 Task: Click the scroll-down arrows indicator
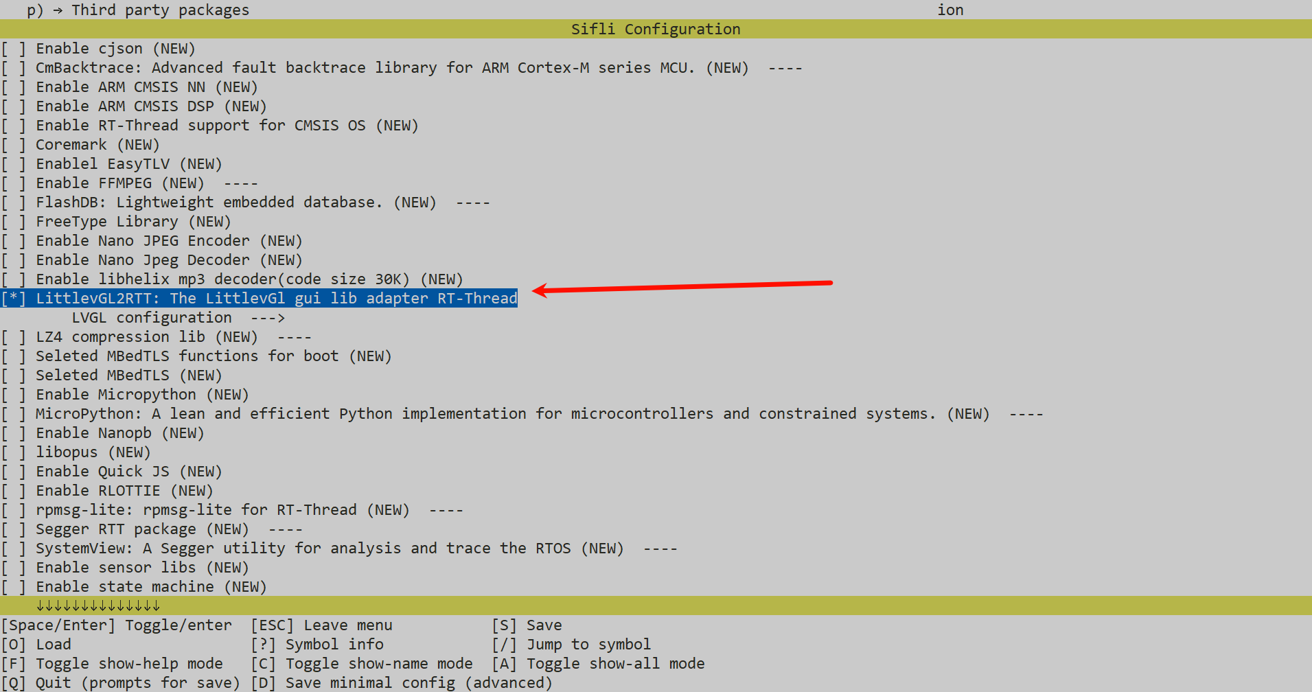(97, 605)
